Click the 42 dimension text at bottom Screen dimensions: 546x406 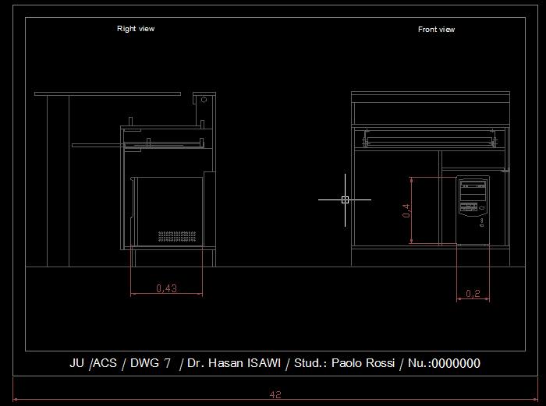click(275, 394)
